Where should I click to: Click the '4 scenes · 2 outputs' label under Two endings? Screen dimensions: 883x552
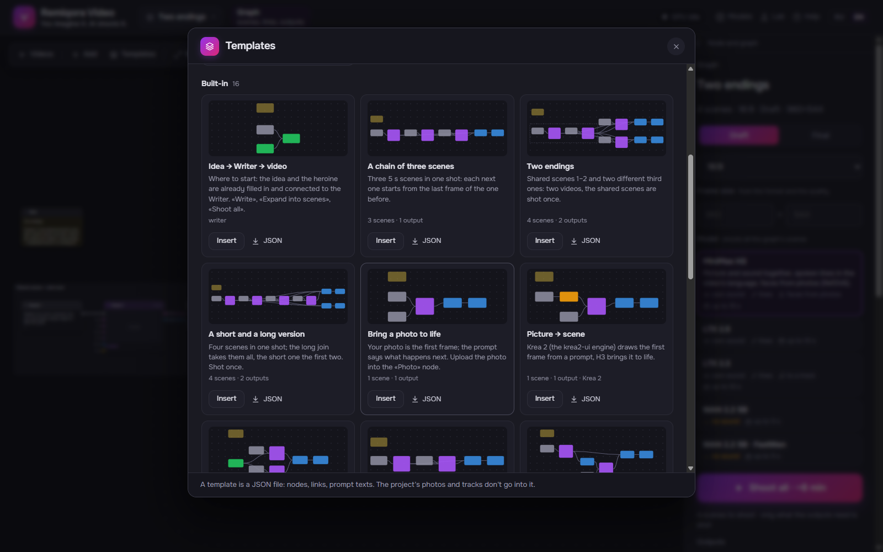pyautogui.click(x=557, y=220)
